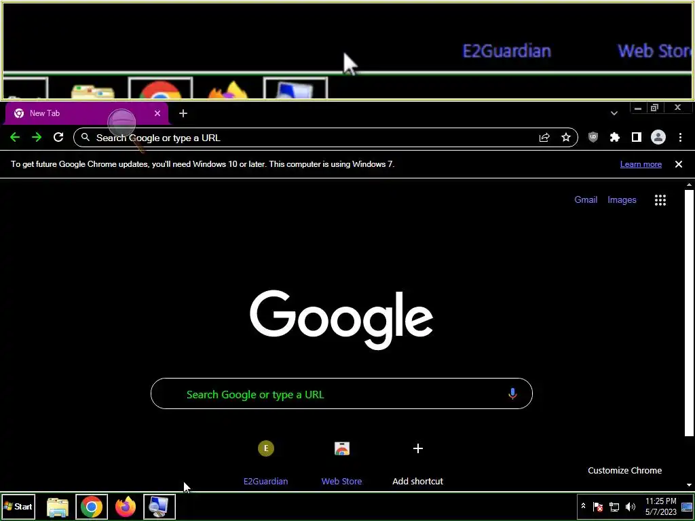Focus the Google search box in page
Image resolution: width=695 pixels, height=521 pixels.
[x=341, y=393]
